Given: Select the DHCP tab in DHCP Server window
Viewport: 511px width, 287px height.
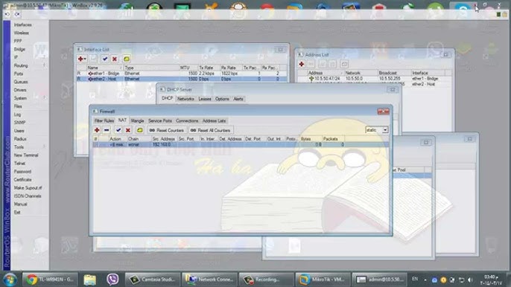Looking at the screenshot, I should [167, 98].
